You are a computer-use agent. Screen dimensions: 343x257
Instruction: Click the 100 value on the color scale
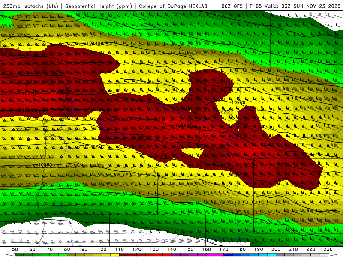pos(102,249)
